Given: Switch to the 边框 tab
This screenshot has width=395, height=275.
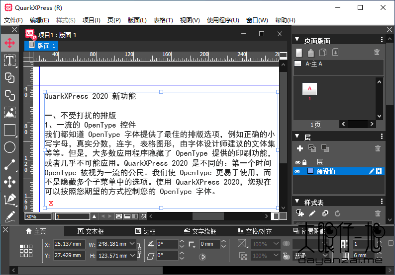Looking at the screenshot, I should point(145,231).
